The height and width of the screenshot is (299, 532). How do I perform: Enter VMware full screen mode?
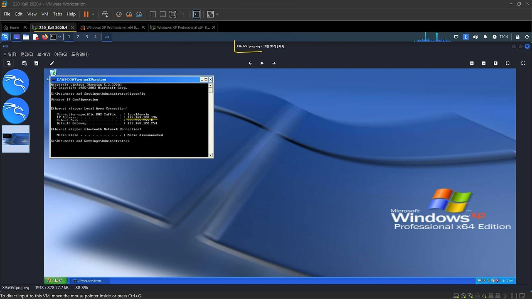172,14
